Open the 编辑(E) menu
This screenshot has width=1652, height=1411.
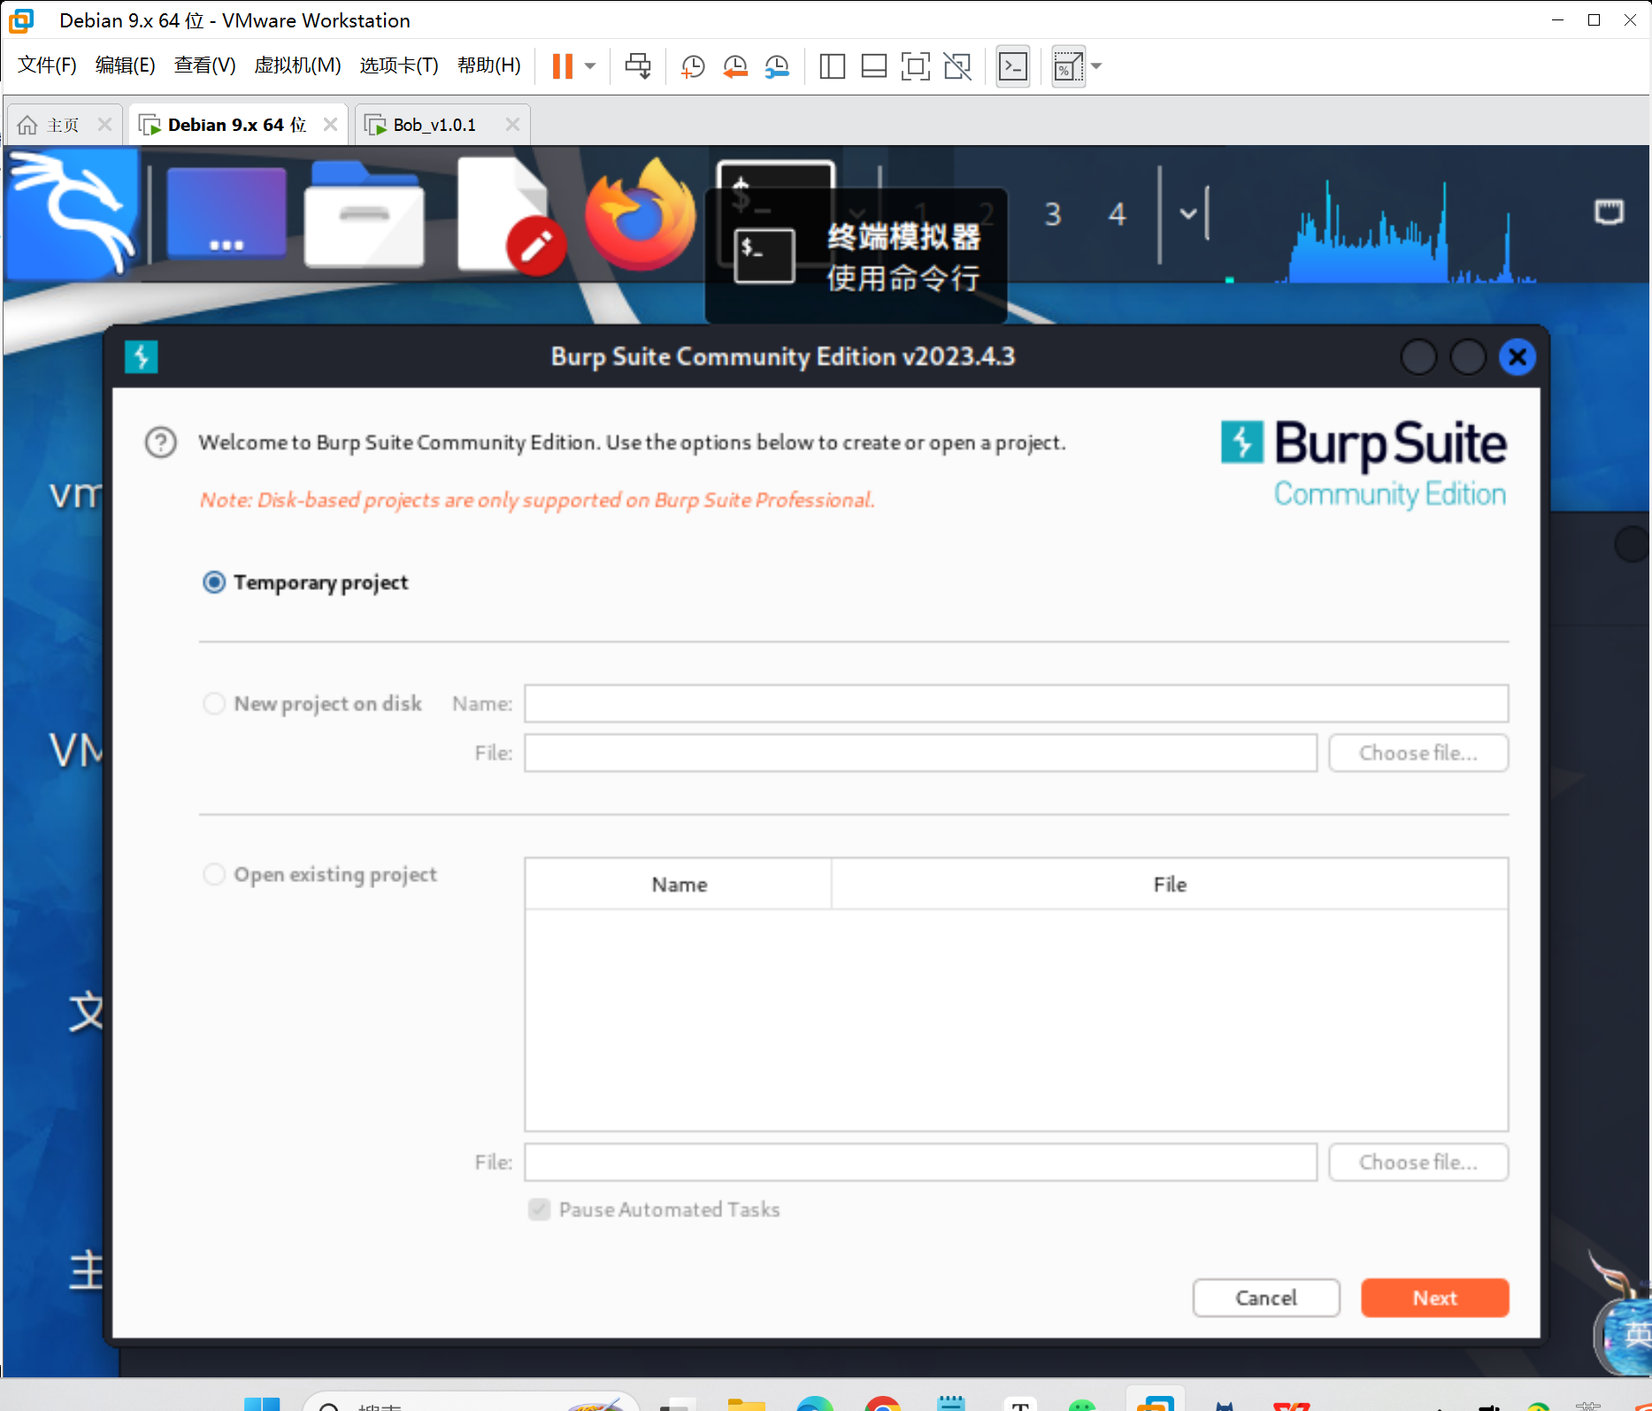click(x=125, y=65)
